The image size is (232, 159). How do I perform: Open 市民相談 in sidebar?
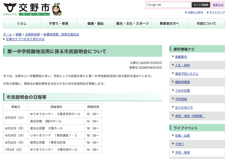click(181, 99)
